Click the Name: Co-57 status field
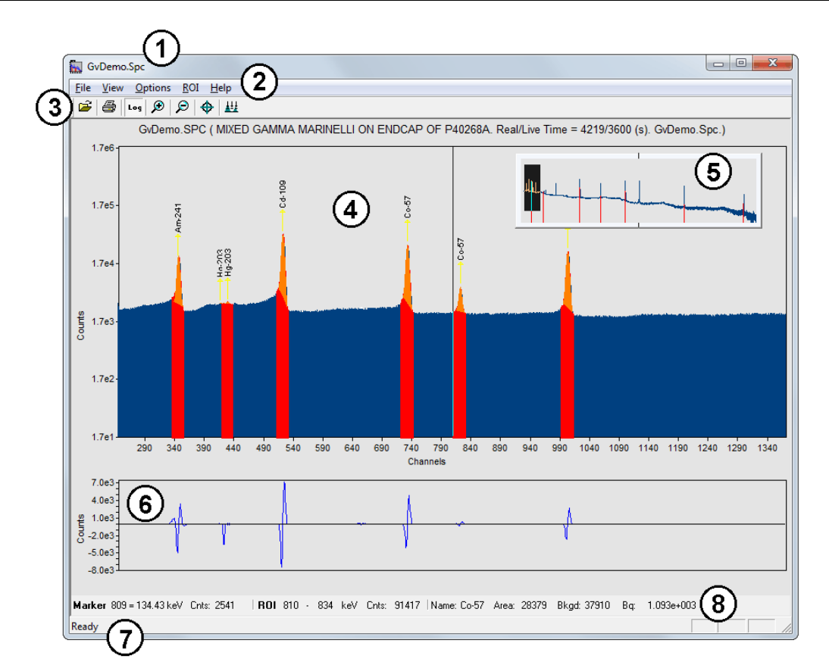Screen dimensions: 829x662 (x=458, y=605)
